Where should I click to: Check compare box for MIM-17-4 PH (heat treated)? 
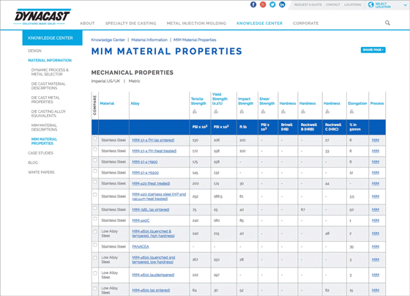pyautogui.click(x=95, y=149)
